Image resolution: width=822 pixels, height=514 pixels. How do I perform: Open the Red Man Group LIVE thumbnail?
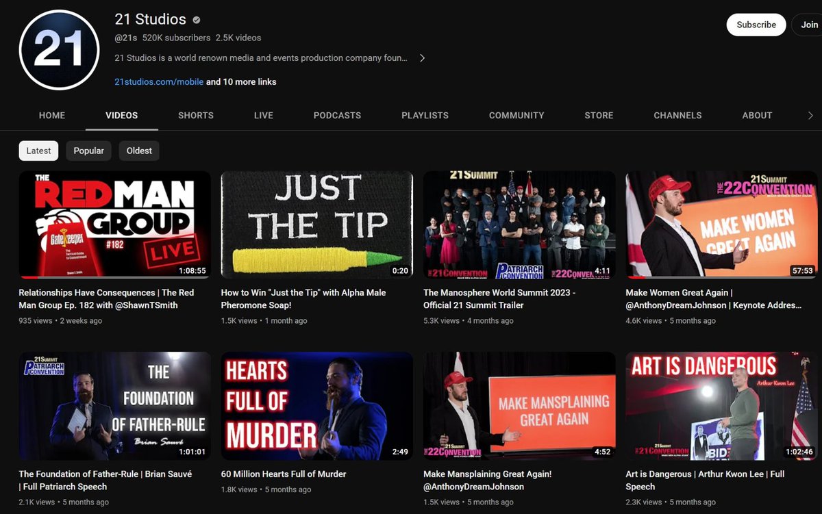[x=115, y=224]
